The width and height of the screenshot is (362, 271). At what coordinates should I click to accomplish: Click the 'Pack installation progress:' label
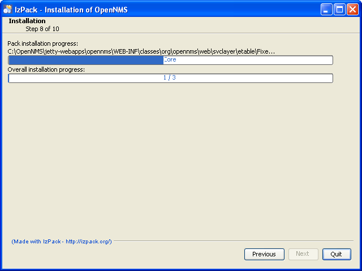(43, 43)
